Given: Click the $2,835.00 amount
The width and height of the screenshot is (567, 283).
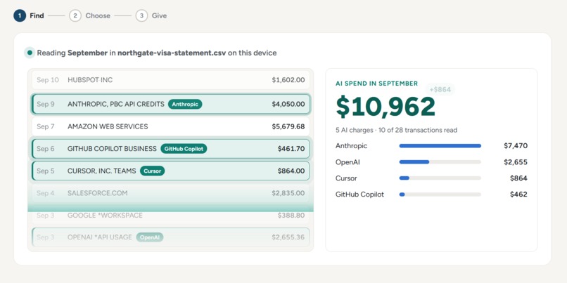Looking at the screenshot, I should tap(288, 193).
